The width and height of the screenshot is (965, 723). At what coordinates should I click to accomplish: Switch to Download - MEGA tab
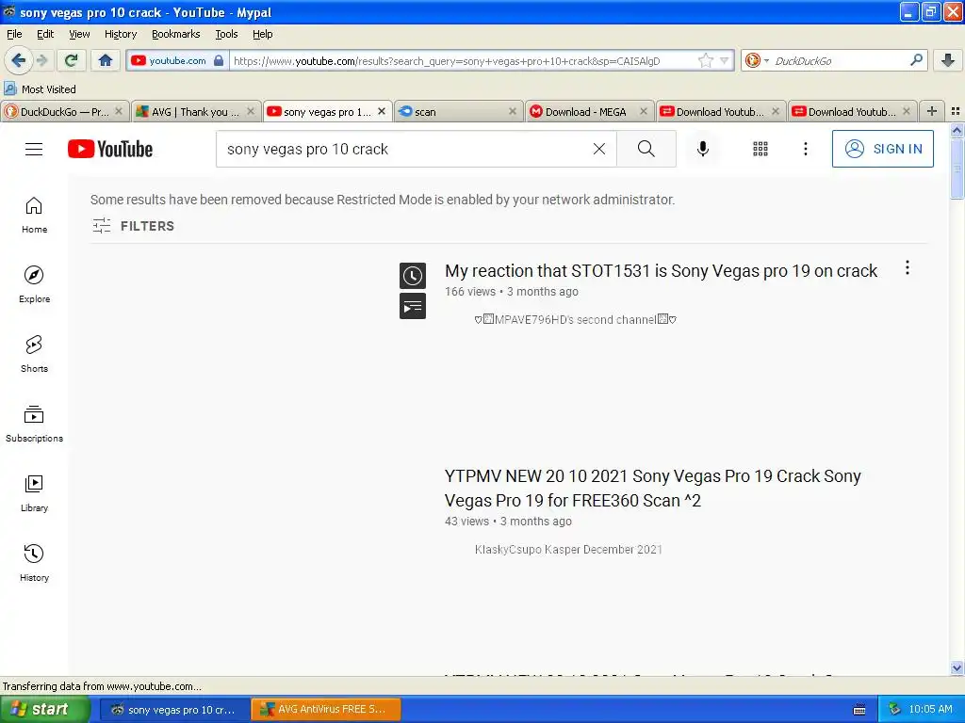(589, 111)
